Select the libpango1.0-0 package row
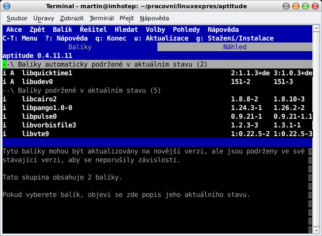Image resolution: width=322 pixels, height=236 pixels. 157,108
